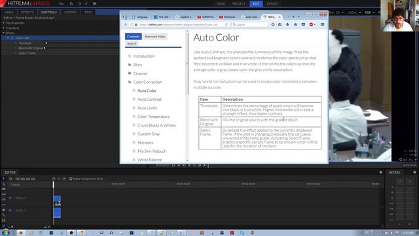Open Auto Levels help link
Viewport: 419px width, 236px height.
pos(147,108)
